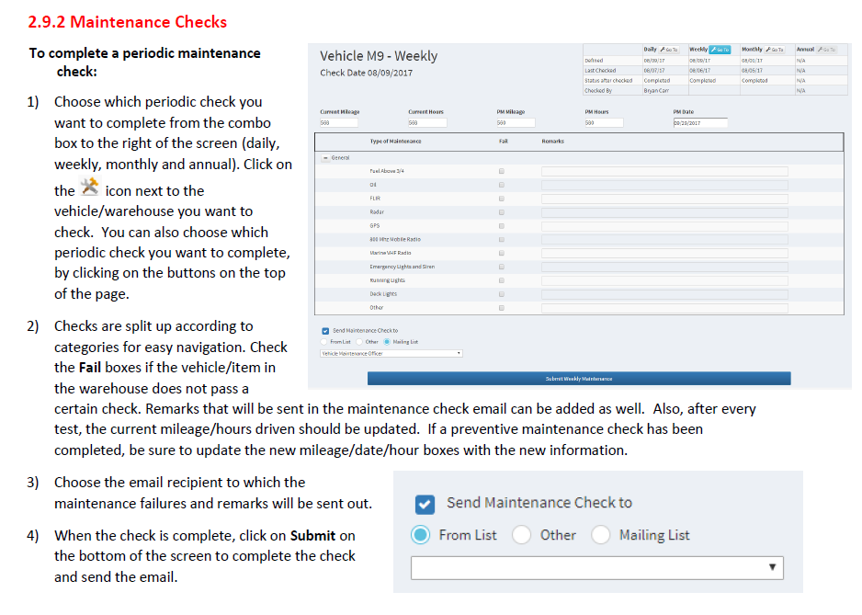
Task: Check Fail for Marine VHF Radio
Action: 502,253
